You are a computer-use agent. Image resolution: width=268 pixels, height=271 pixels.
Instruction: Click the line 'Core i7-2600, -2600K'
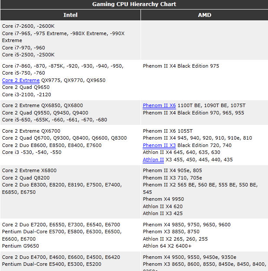pyautogui.click(x=28, y=26)
